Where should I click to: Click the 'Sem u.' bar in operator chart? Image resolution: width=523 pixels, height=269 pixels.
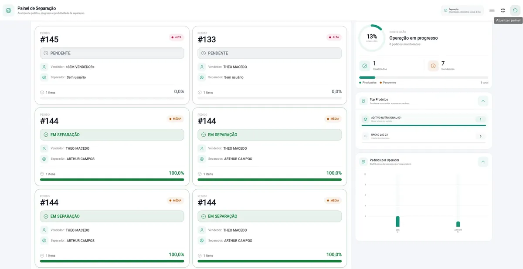tap(397, 221)
